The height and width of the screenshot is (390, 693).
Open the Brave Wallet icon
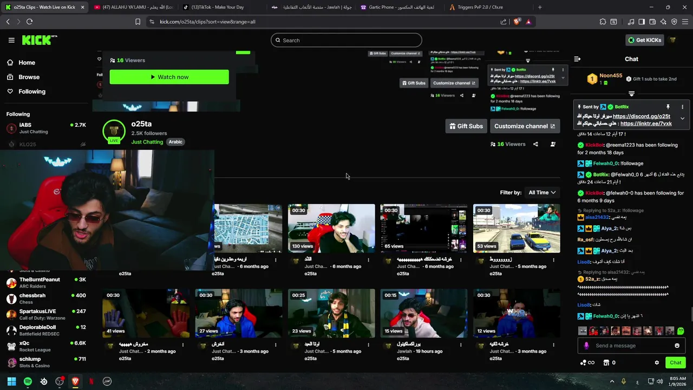click(x=652, y=22)
